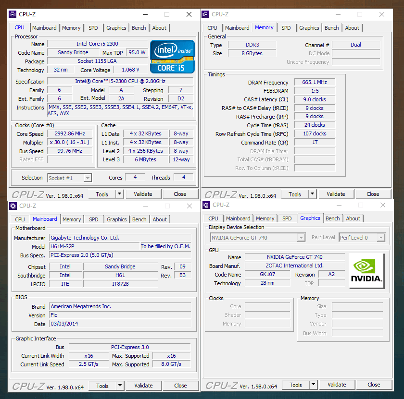This screenshot has width=404, height=399.
Task: Click the CPU-Z icon in the Mainboard tab window's title bar
Action: click(x=13, y=206)
